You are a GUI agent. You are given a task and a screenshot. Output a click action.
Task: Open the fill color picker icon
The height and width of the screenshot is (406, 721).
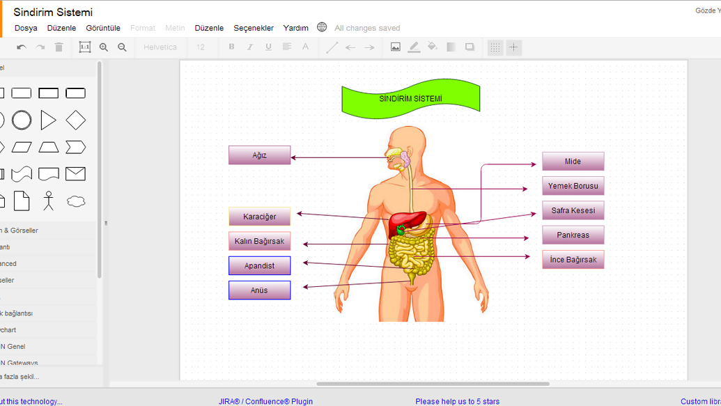point(432,47)
